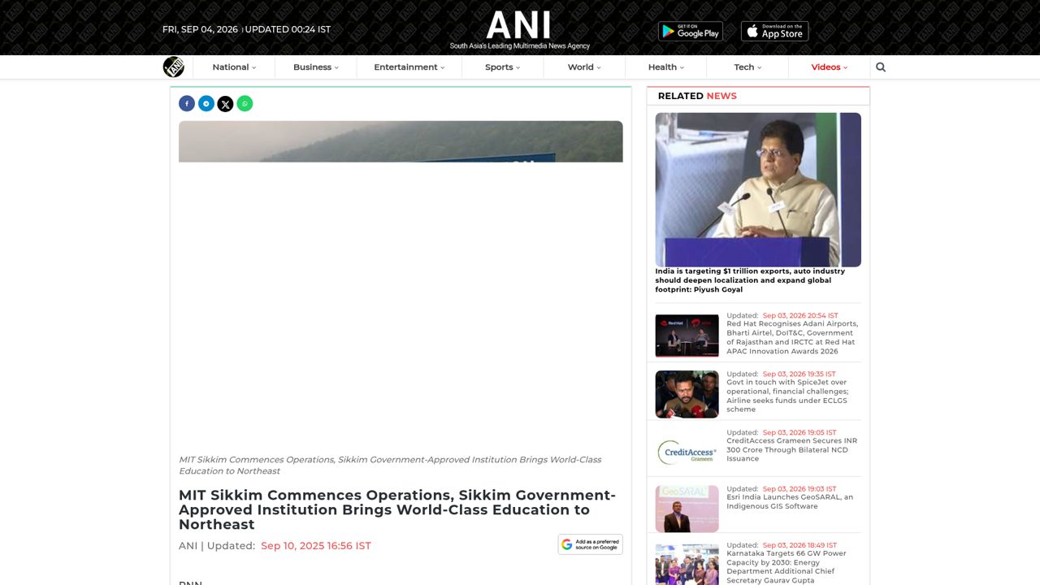Expand the World menu
The width and height of the screenshot is (1040, 585).
click(x=584, y=67)
